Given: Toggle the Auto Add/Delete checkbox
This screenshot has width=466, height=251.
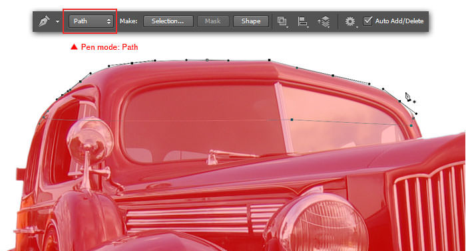Looking at the screenshot, I should tap(367, 21).
